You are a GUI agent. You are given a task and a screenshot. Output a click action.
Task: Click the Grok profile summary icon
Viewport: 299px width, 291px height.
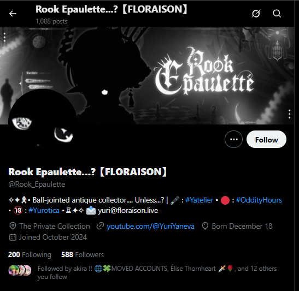pyautogui.click(x=256, y=14)
